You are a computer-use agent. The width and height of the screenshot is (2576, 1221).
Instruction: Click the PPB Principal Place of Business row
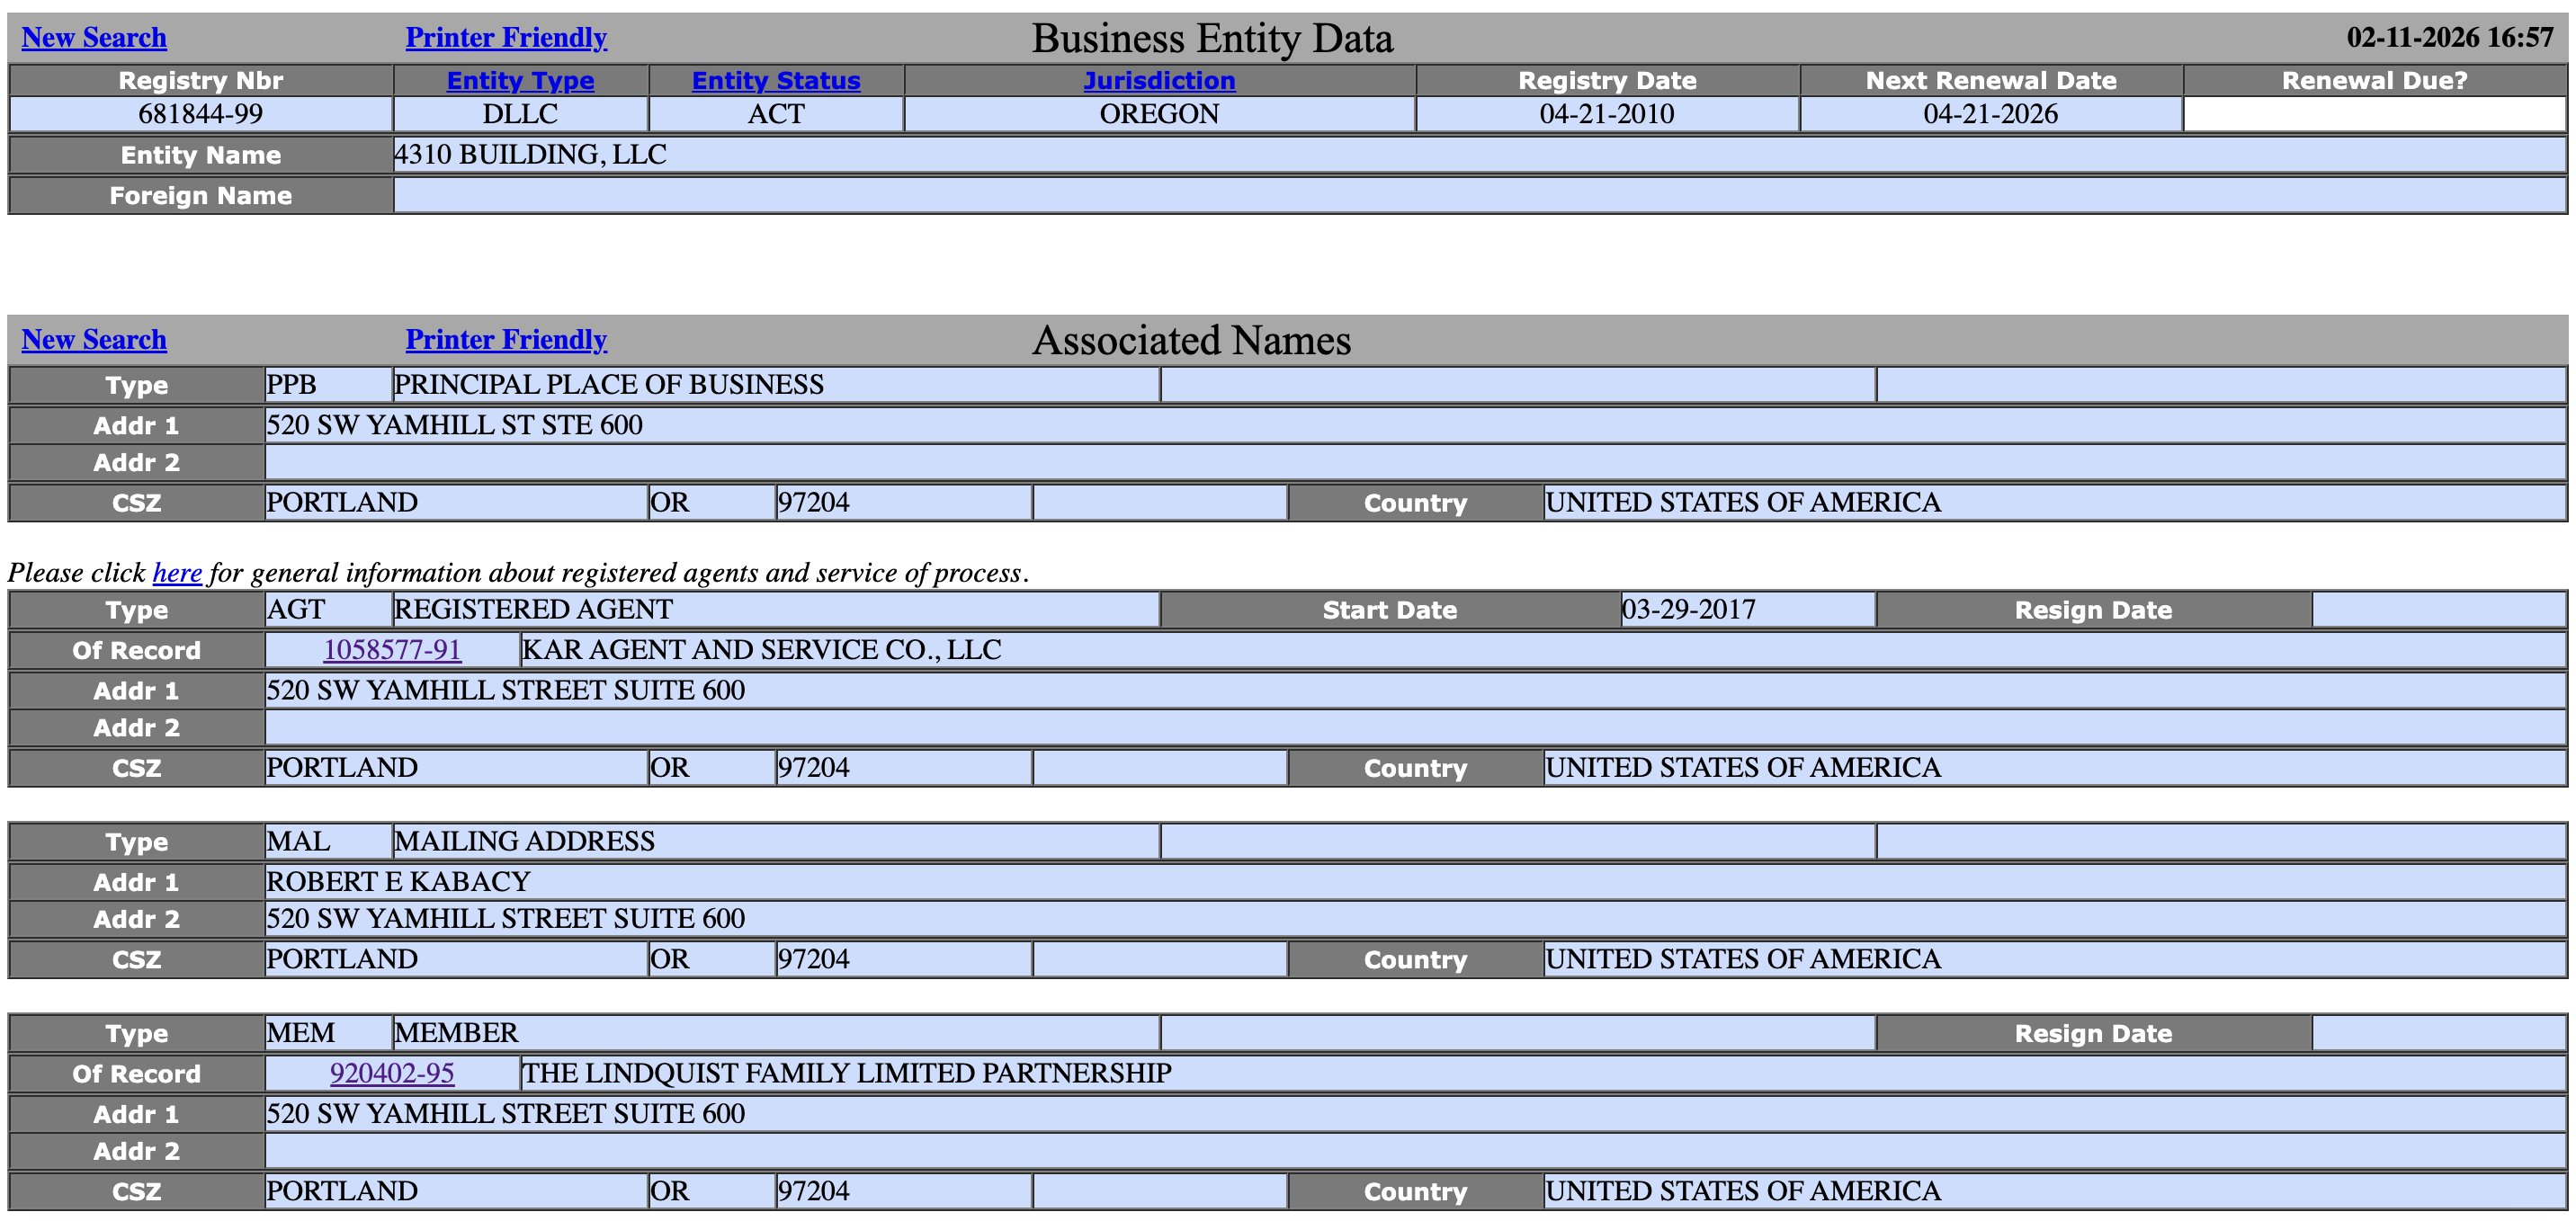point(608,384)
